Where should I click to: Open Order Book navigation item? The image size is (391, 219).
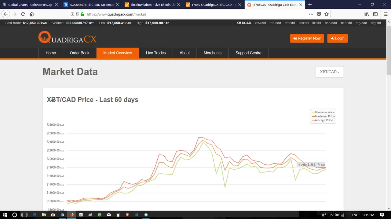80,53
